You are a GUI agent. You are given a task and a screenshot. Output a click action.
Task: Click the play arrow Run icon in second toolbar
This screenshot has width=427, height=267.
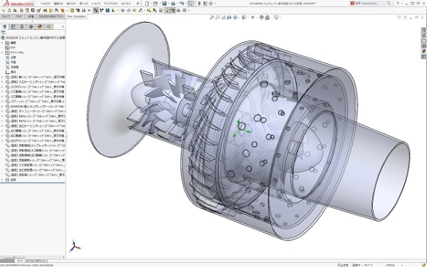click(x=90, y=11)
